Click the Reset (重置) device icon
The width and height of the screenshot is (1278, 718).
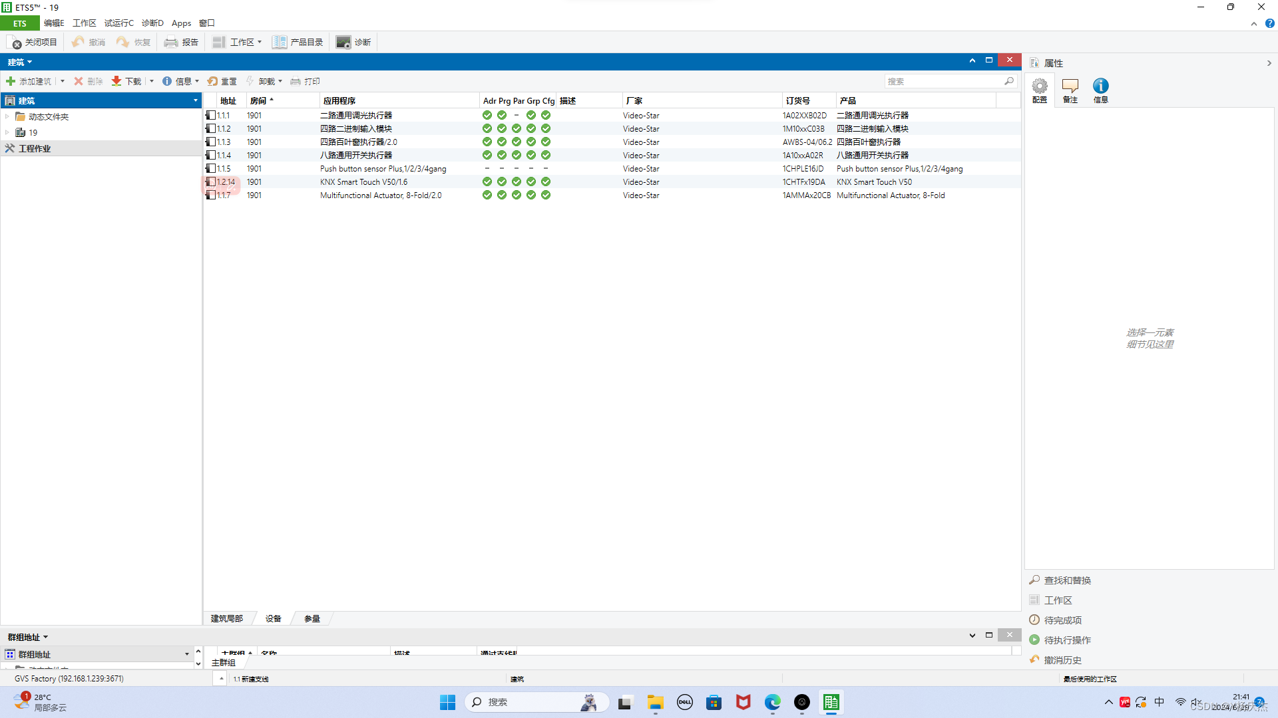tap(213, 81)
